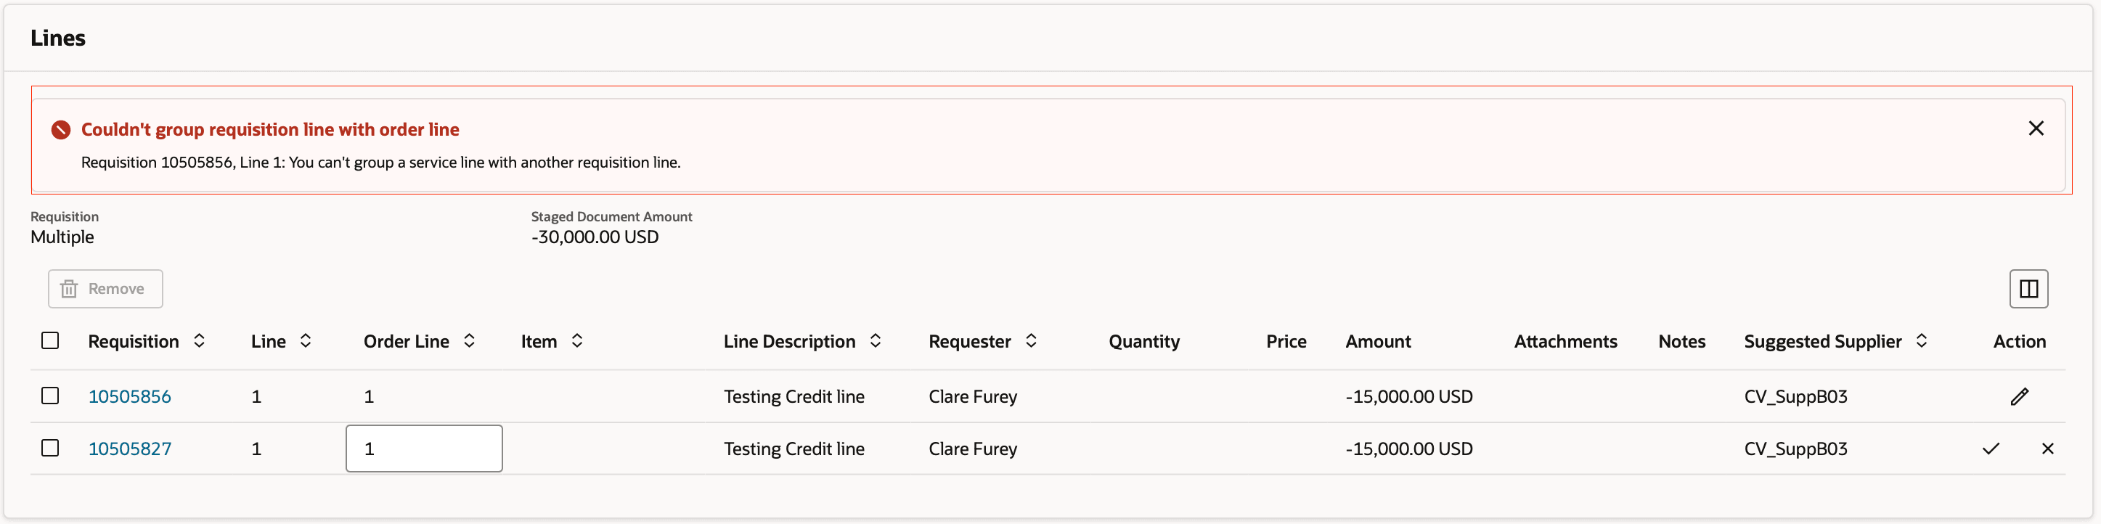The width and height of the screenshot is (2101, 524).
Task: Dismiss the error message banner
Action: pos(2036,128)
